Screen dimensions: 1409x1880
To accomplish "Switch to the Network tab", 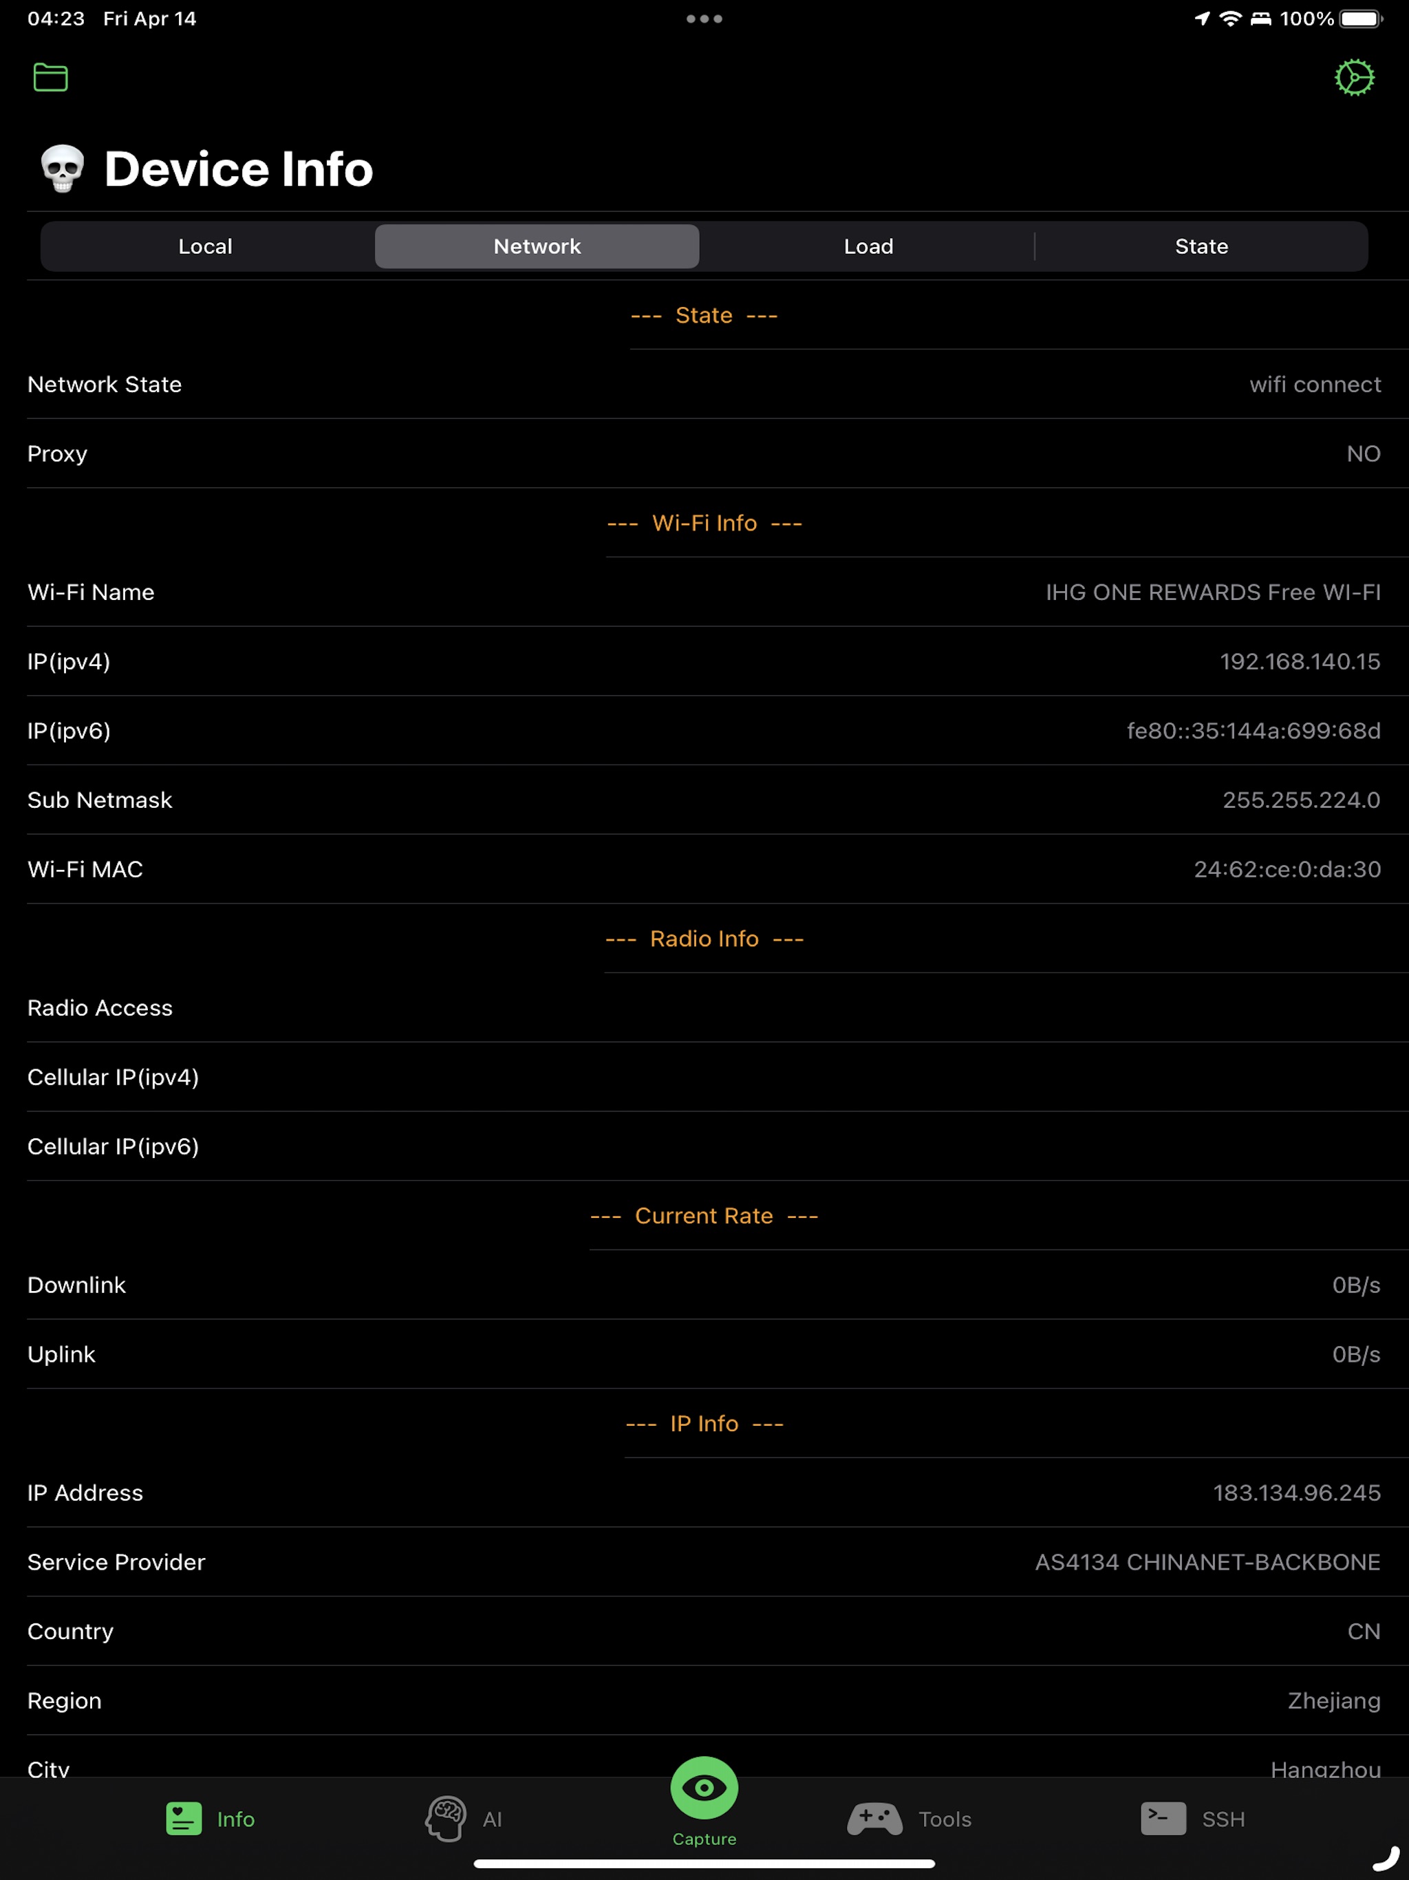I will (537, 246).
